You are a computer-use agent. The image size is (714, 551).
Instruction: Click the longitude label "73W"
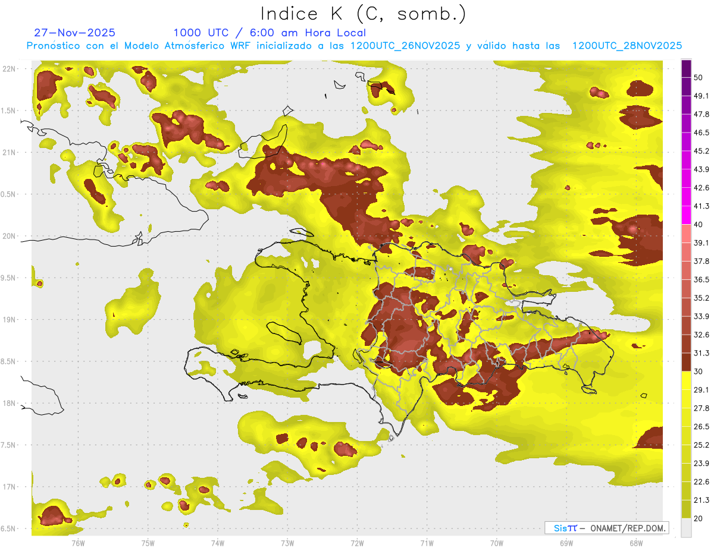pyautogui.click(x=287, y=543)
